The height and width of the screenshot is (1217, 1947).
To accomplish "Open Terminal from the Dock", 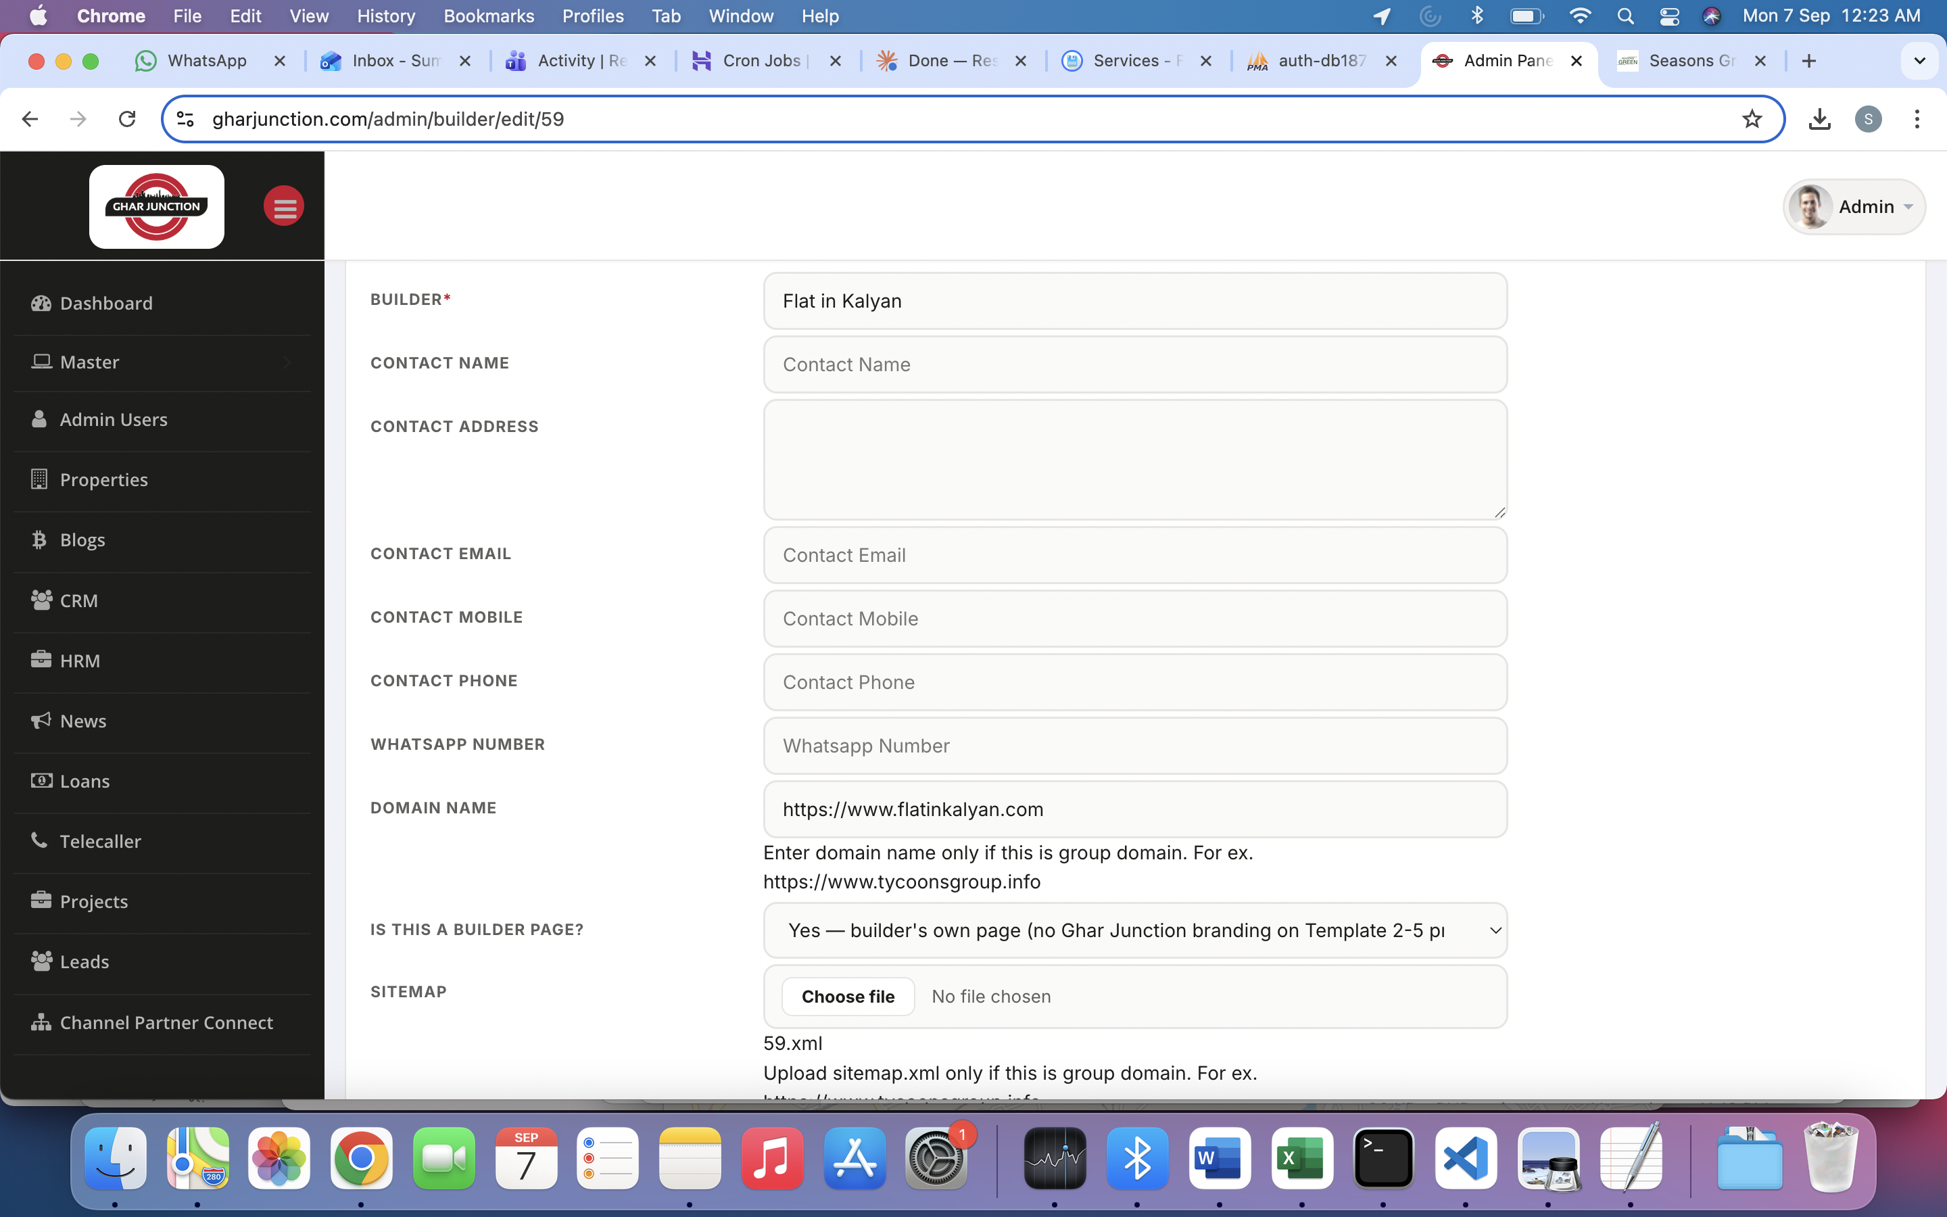I will (1383, 1158).
